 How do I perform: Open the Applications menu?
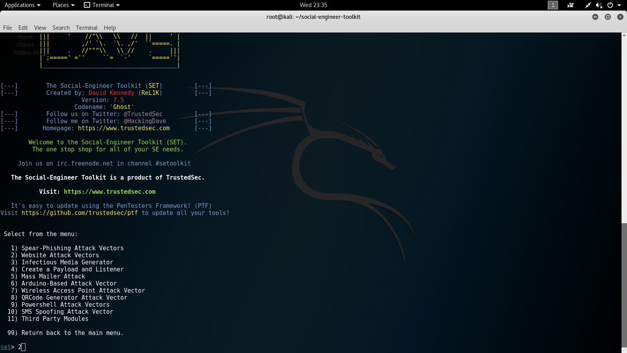point(22,5)
